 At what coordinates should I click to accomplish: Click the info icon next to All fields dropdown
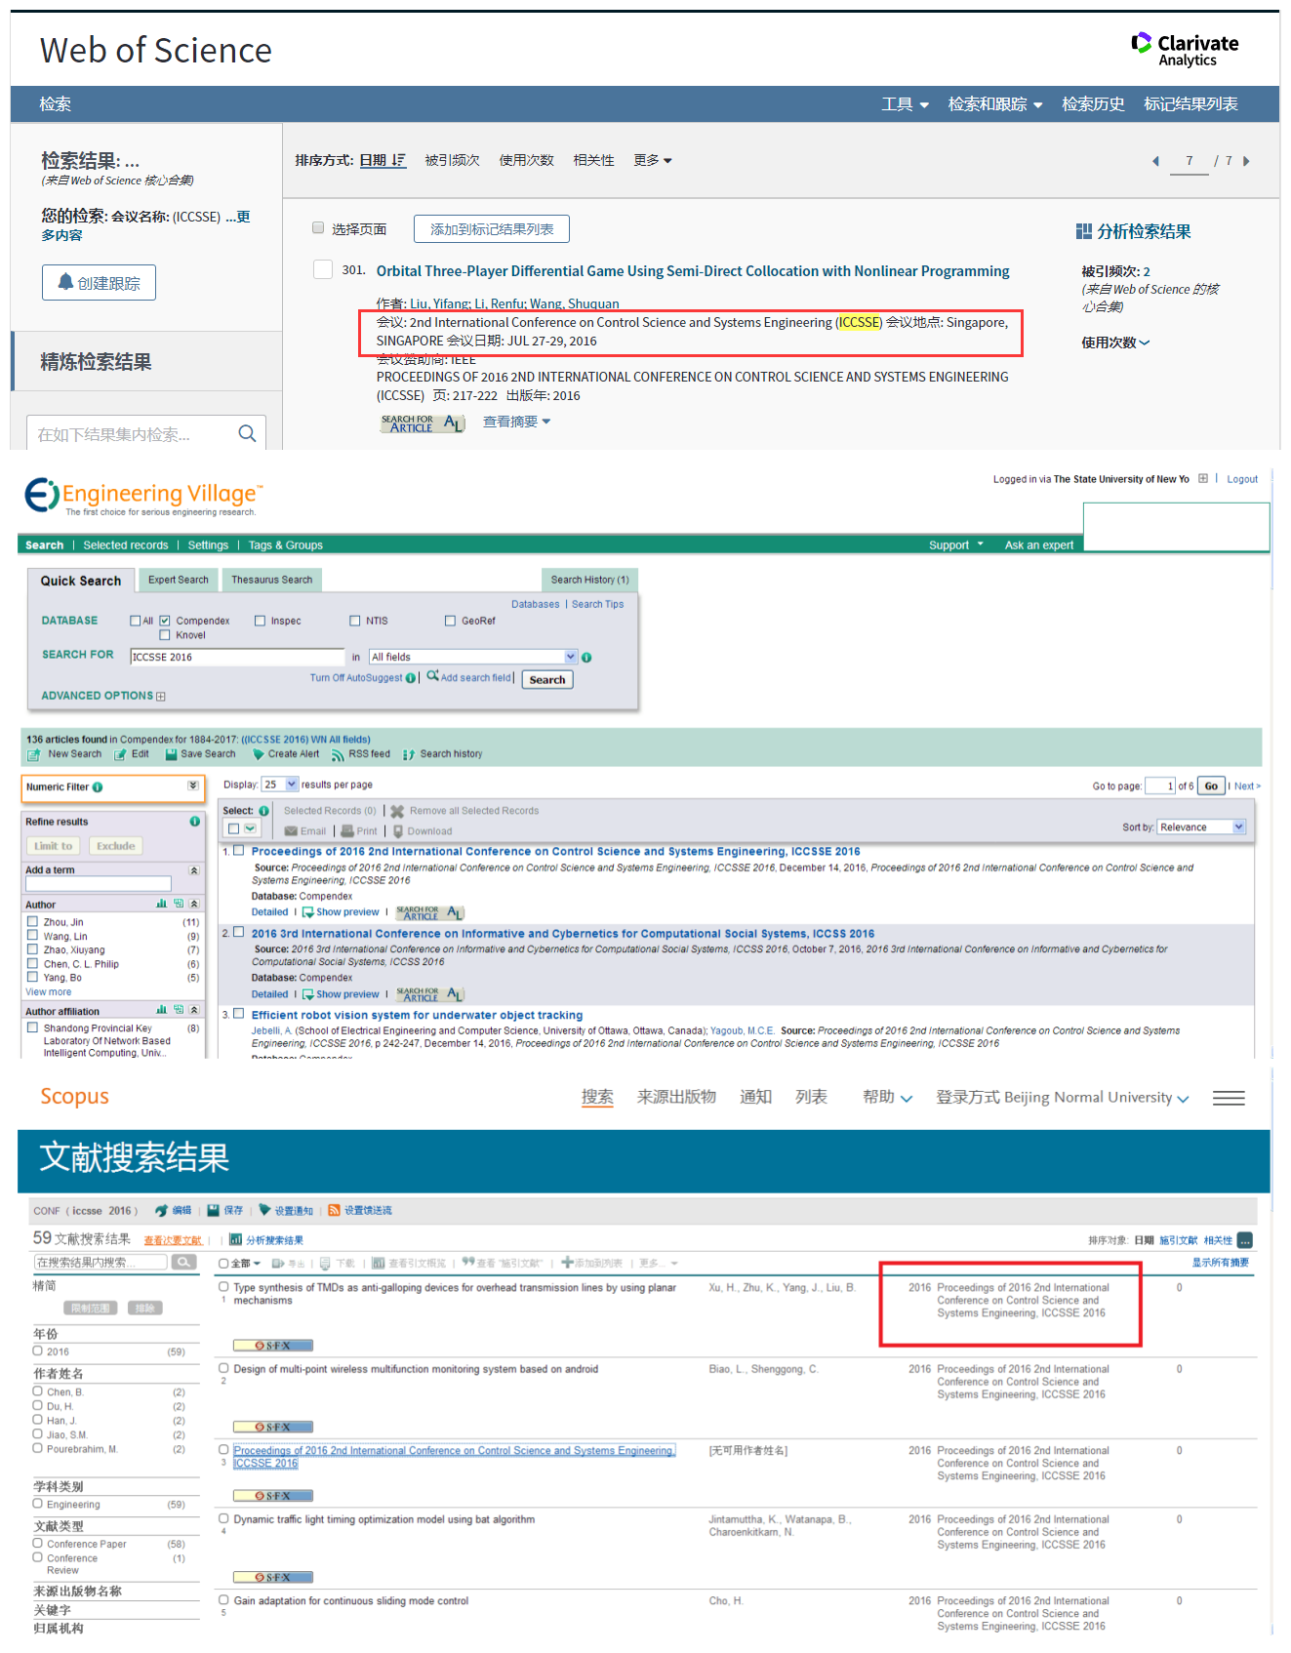click(x=586, y=658)
